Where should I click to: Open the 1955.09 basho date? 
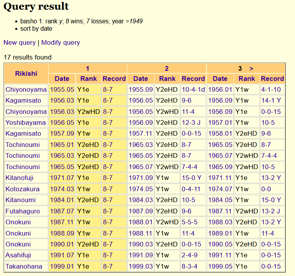tap(141, 89)
